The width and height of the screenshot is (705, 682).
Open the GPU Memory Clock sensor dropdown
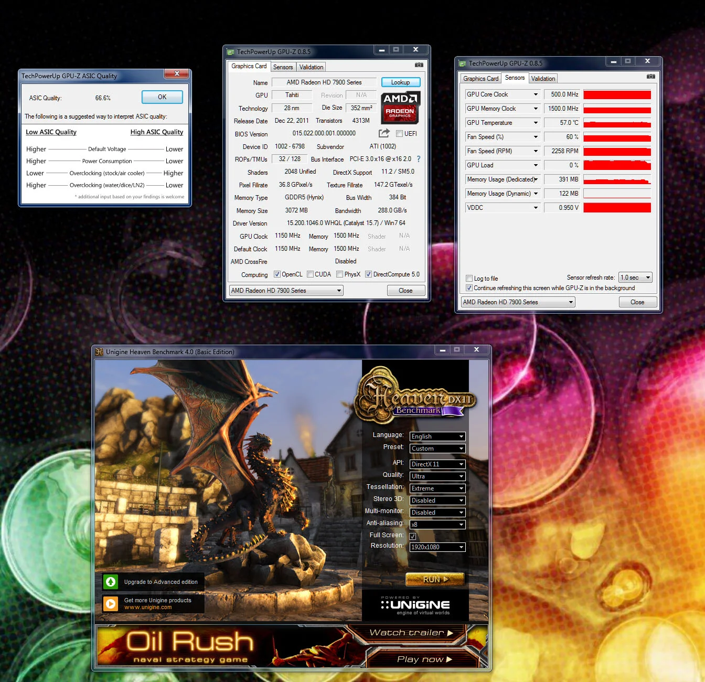pyautogui.click(x=536, y=109)
